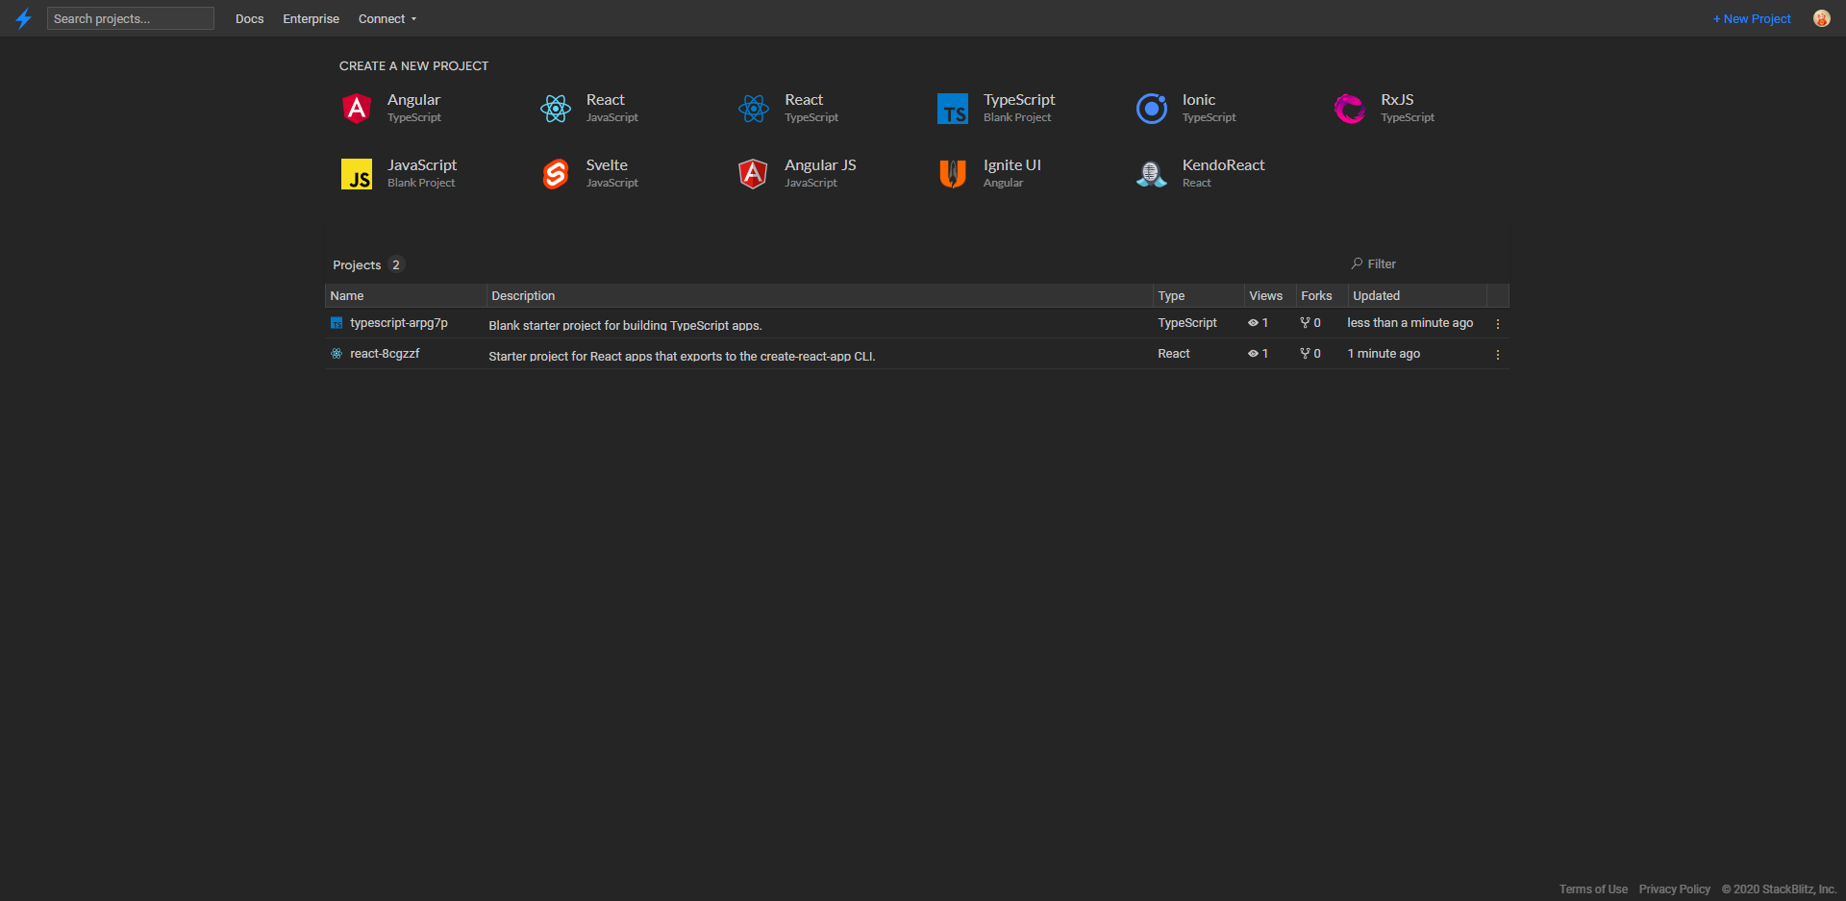
Task: Click the views eye icon for typescript-arpg7p
Action: click(x=1253, y=323)
